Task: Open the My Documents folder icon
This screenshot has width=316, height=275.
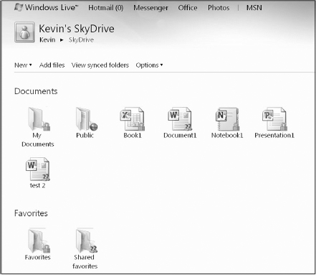Action: tap(39, 118)
